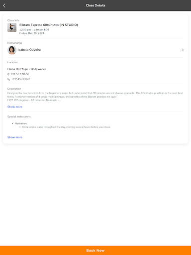The image size is (191, 255).
Task: Call the phone number +19545230047
Action: click(21, 79)
